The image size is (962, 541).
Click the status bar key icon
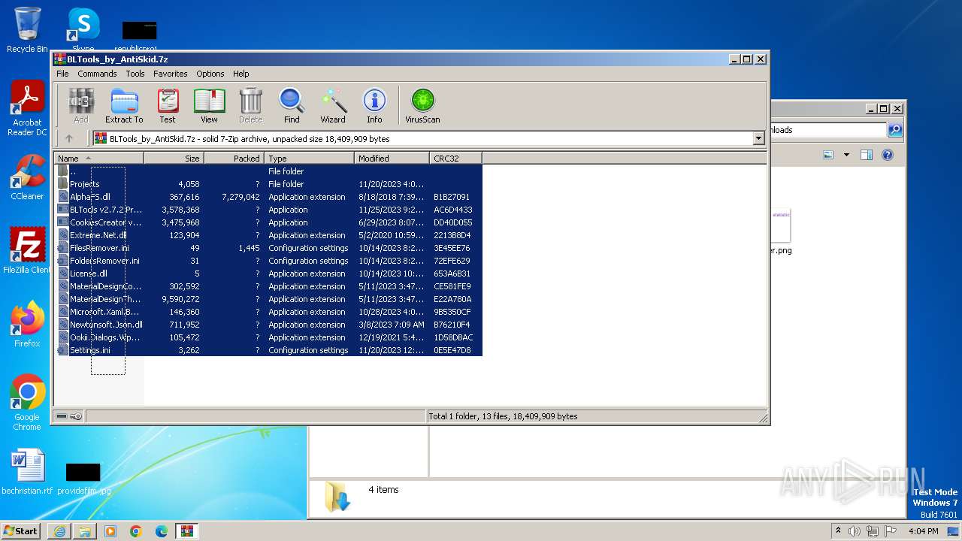pyautogui.click(x=76, y=416)
